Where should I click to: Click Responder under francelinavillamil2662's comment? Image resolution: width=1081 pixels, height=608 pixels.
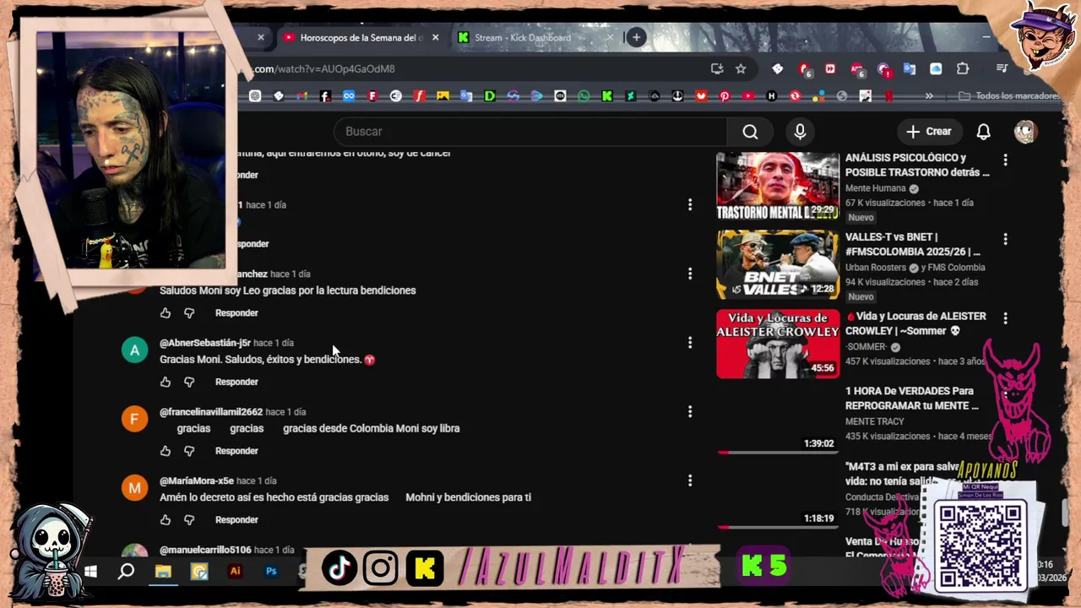(236, 451)
